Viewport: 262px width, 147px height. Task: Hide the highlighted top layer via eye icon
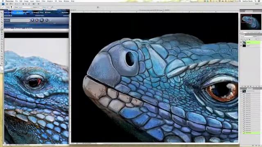coord(241,42)
